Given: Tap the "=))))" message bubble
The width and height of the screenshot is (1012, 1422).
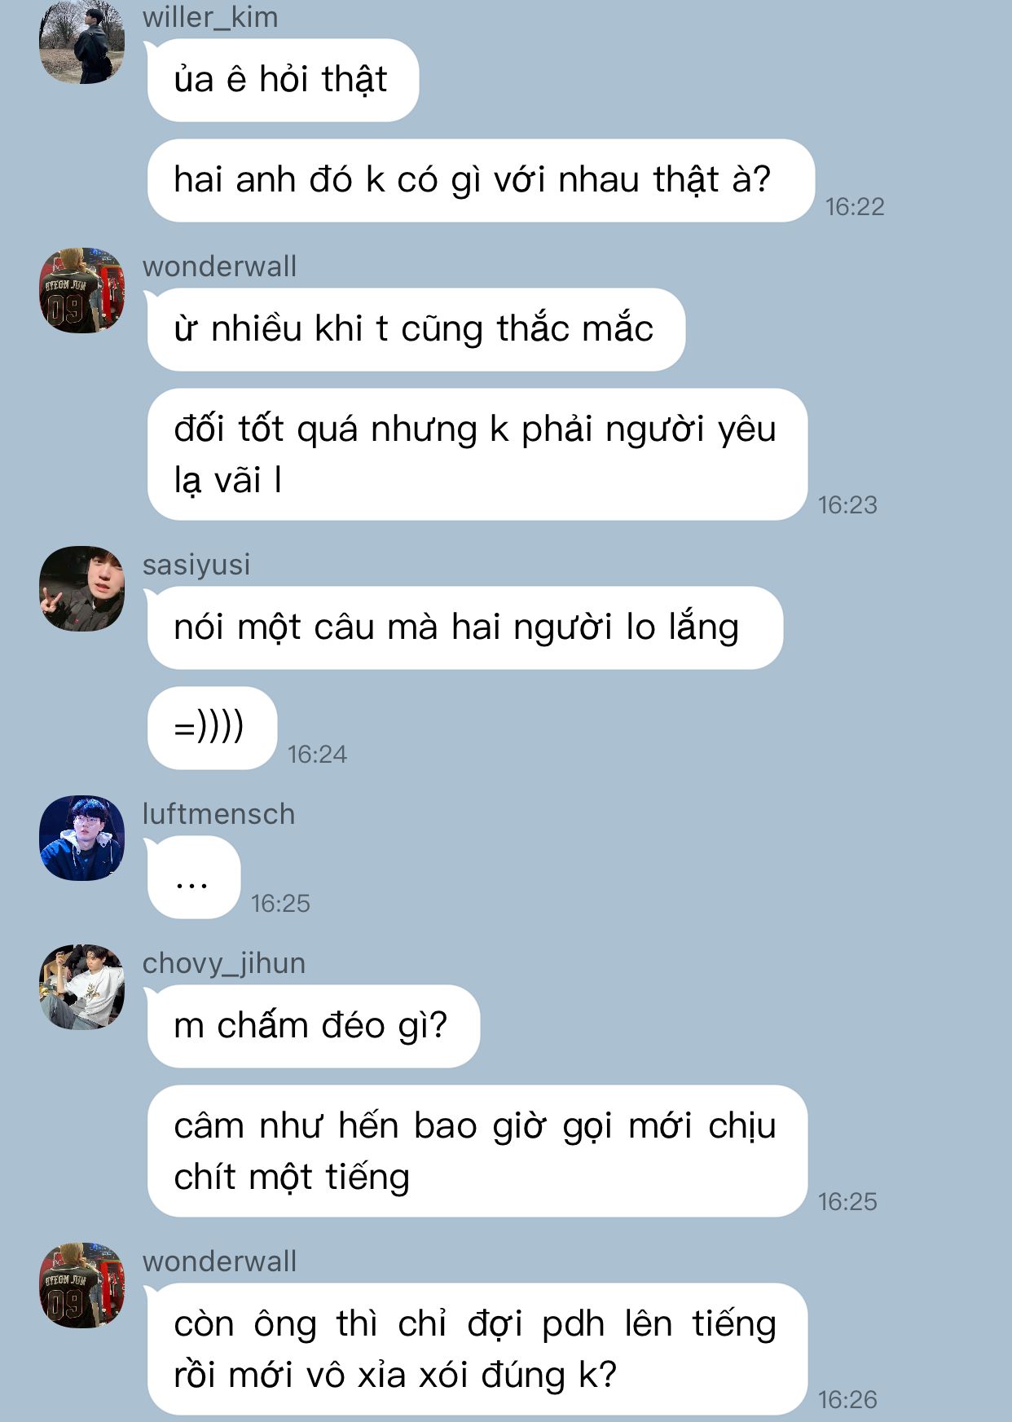Looking at the screenshot, I should (x=212, y=728).
